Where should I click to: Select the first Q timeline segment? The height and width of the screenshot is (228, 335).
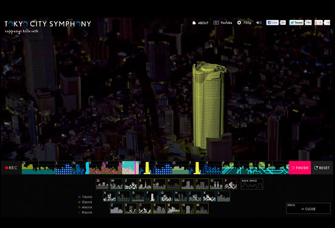pos(38,167)
